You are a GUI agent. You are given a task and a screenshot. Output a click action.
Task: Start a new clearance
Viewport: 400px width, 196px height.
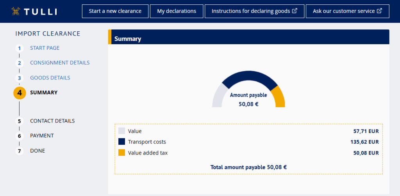pyautogui.click(x=115, y=11)
